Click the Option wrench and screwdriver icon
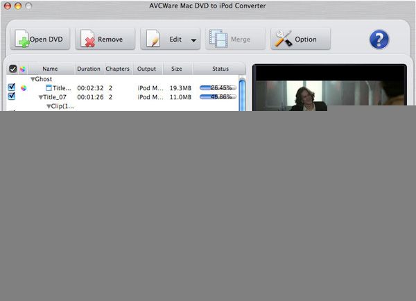This screenshot has width=416, height=301. (x=283, y=39)
